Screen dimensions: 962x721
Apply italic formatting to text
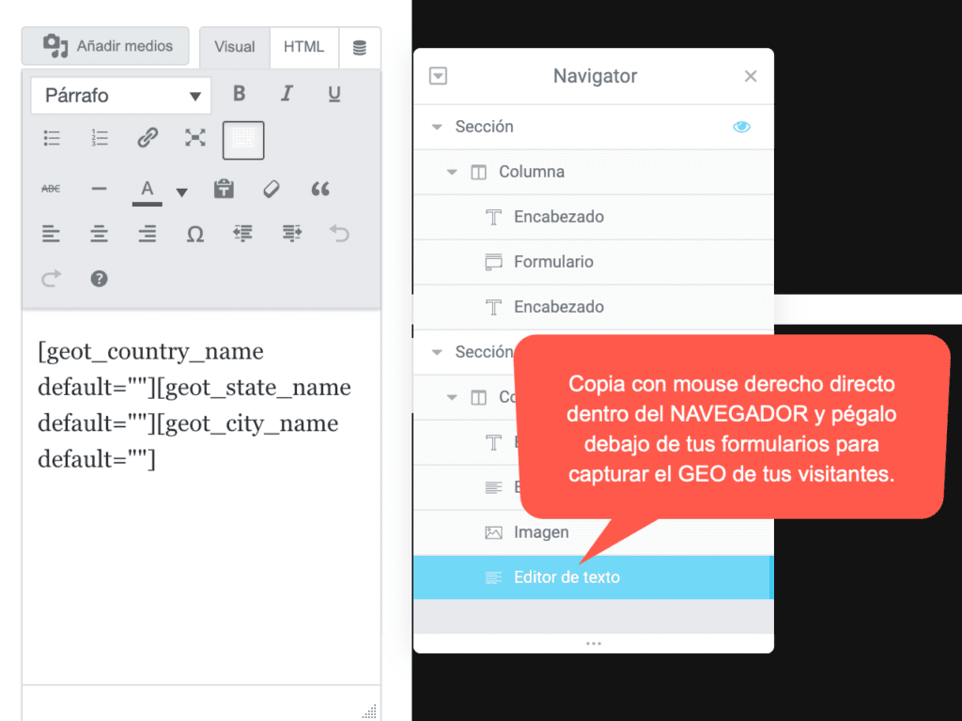[287, 94]
